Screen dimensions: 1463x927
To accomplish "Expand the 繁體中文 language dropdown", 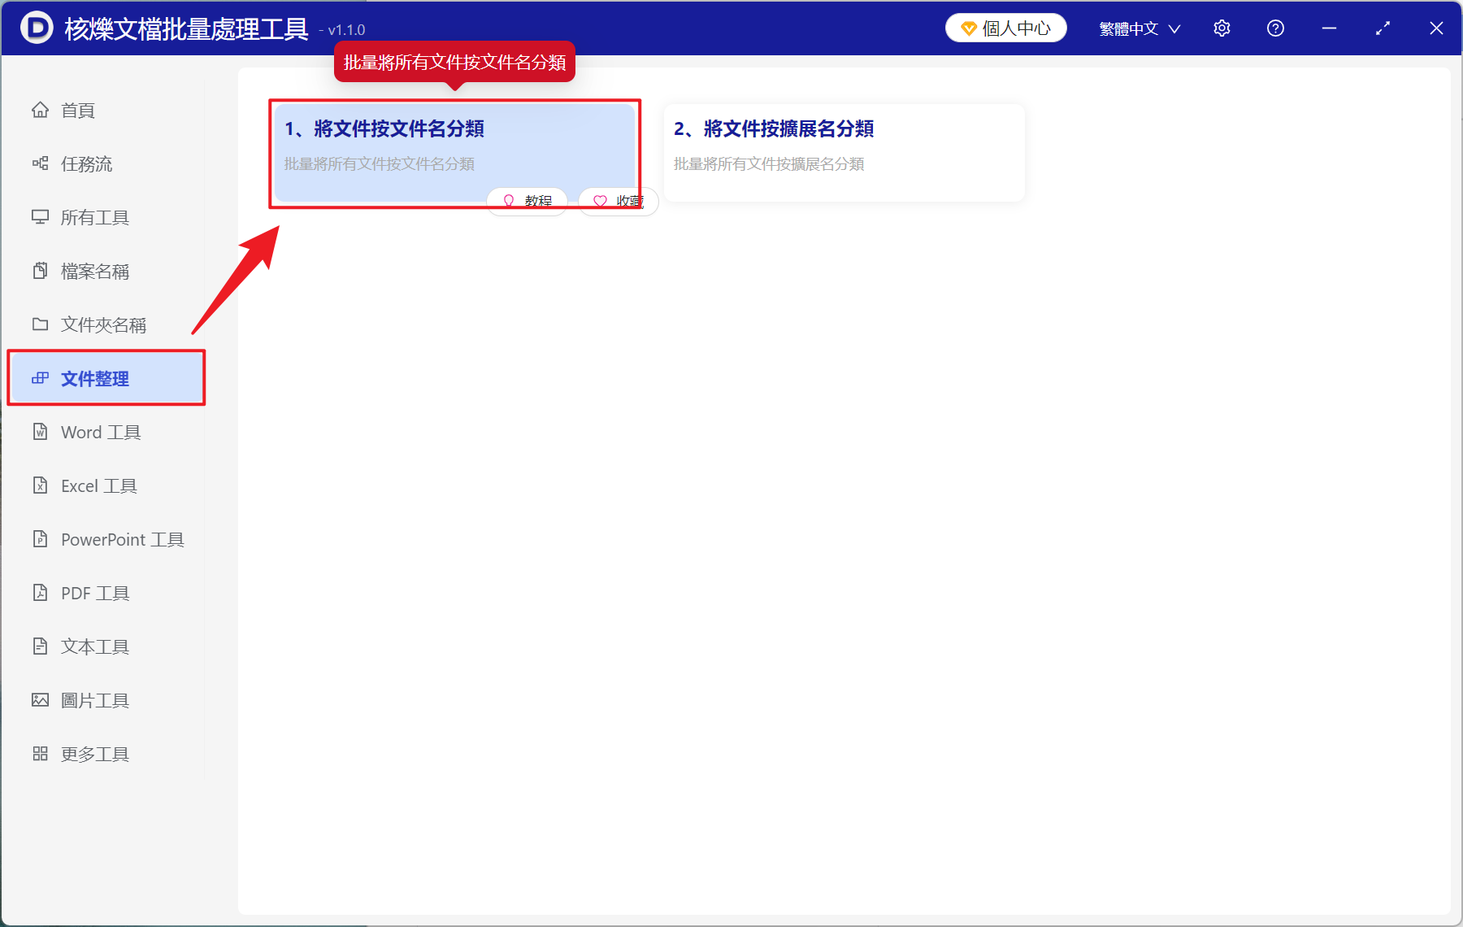I will pyautogui.click(x=1137, y=28).
